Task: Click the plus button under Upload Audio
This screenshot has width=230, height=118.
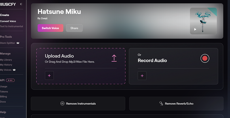Action: pos(49,76)
